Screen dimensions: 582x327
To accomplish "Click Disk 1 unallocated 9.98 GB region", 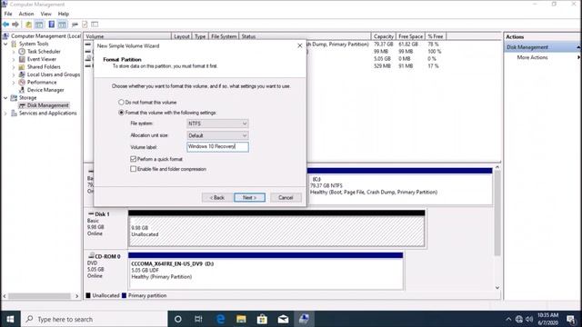I will click(x=276, y=231).
